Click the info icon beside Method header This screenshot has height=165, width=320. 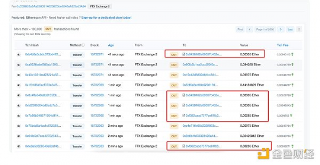tap(83, 45)
